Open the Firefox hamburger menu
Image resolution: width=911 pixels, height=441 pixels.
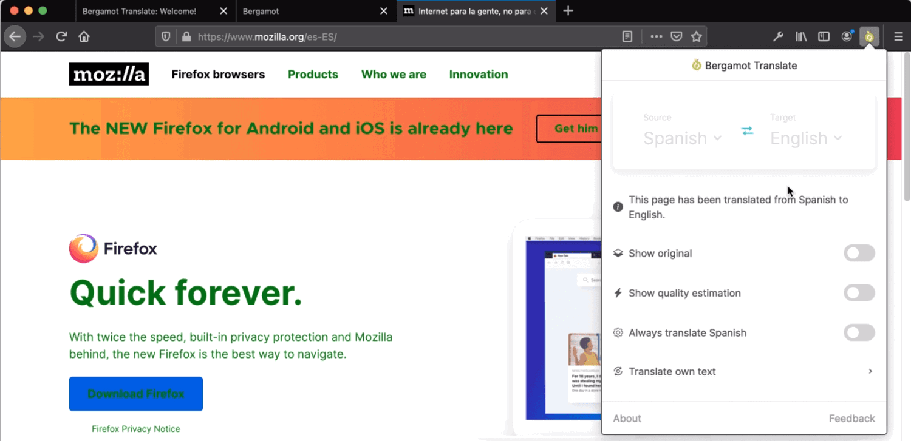899,37
